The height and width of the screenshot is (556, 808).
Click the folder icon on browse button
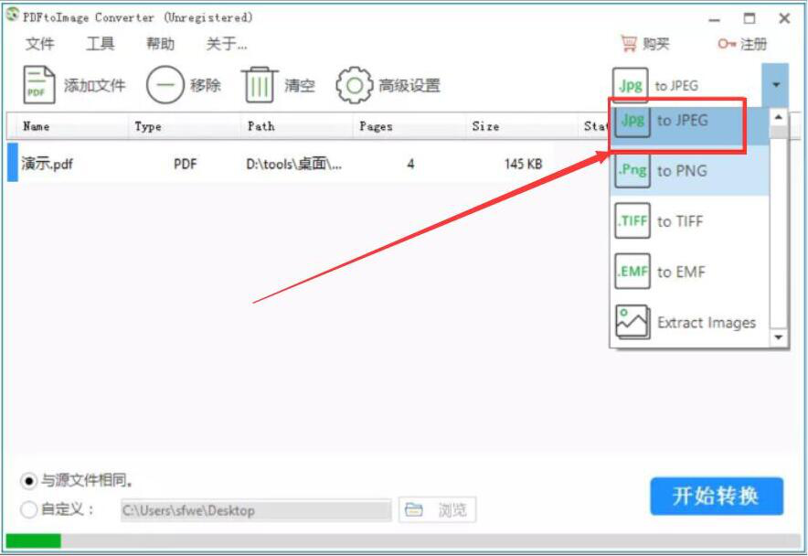pyautogui.click(x=414, y=510)
